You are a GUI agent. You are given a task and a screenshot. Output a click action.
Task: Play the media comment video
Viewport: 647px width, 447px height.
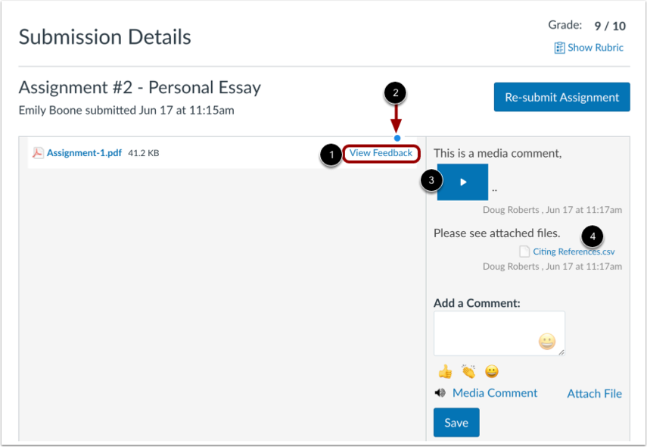[x=462, y=182]
